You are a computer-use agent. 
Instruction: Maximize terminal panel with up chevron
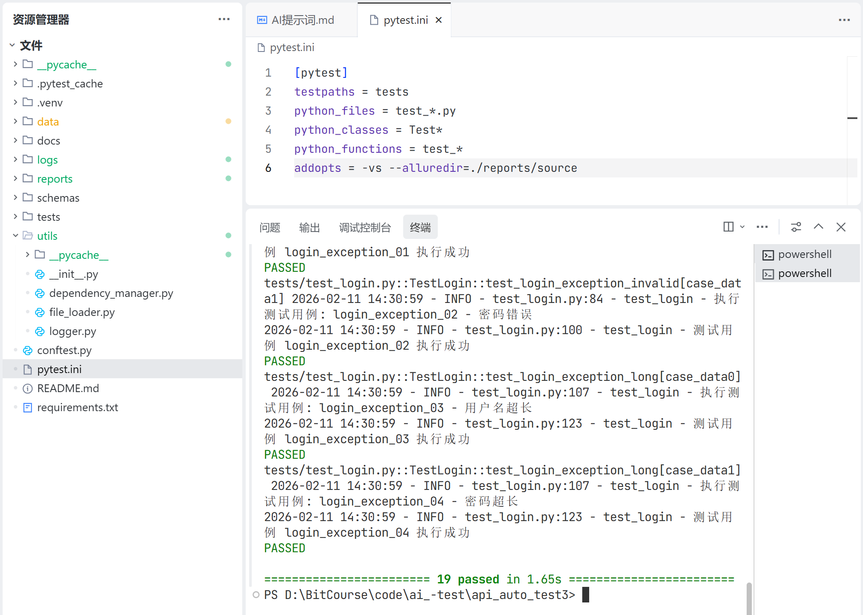(x=818, y=227)
